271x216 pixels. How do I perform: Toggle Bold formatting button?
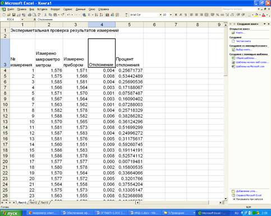click(x=176, y=15)
